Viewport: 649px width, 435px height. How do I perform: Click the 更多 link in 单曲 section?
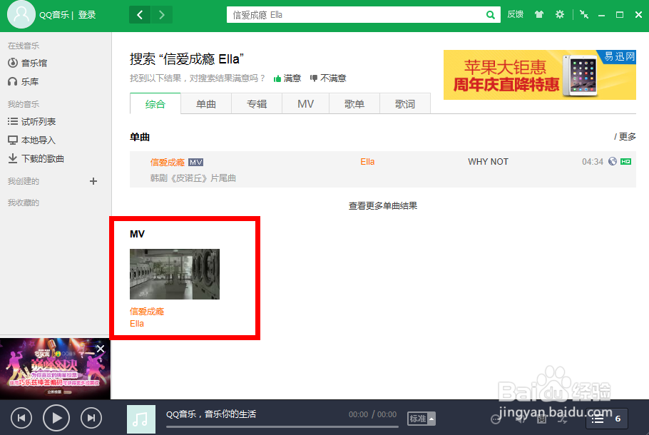pos(627,137)
